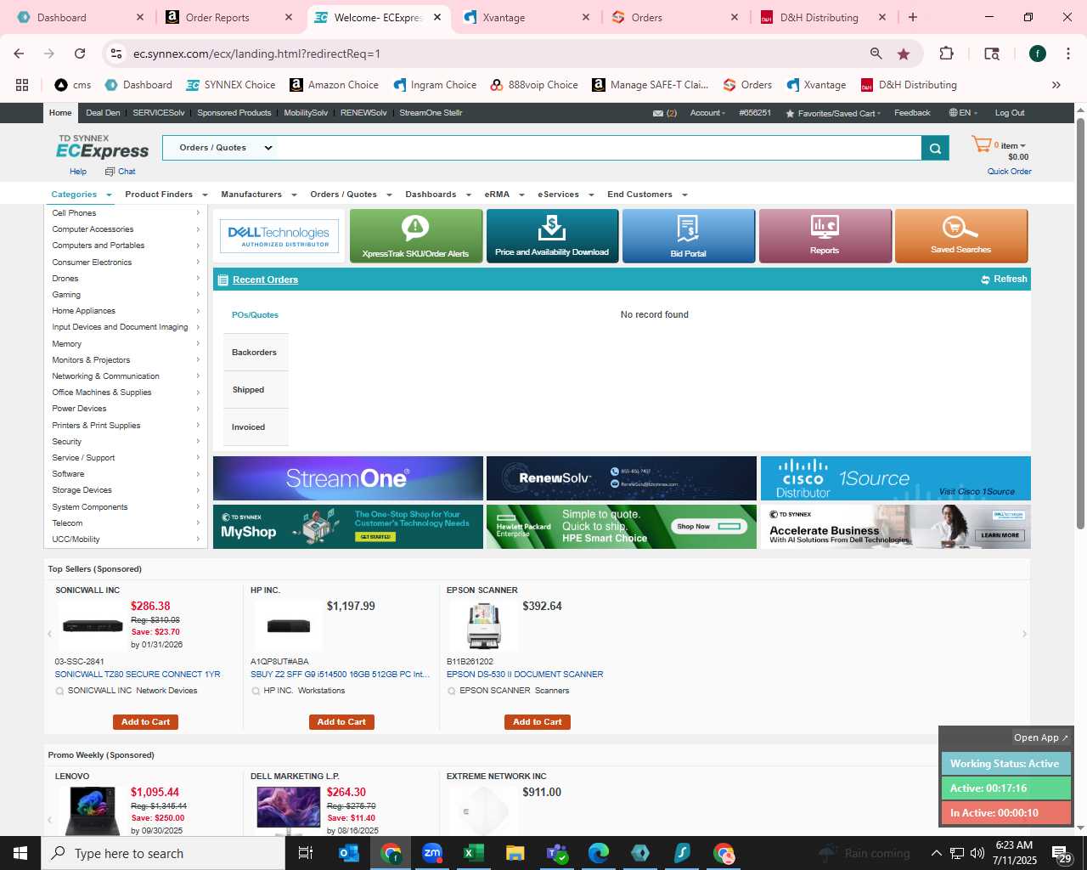
Task: Open Zoom from the Windows taskbar
Action: point(432,853)
